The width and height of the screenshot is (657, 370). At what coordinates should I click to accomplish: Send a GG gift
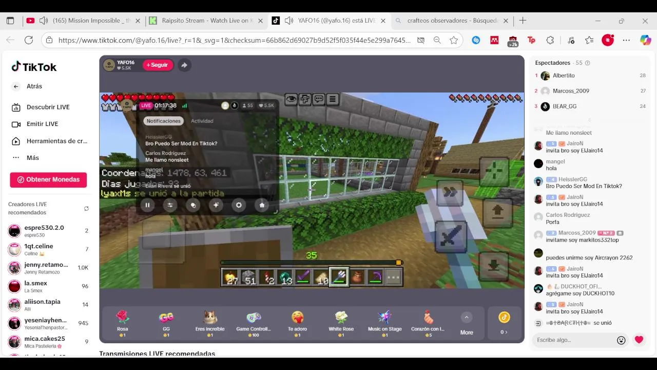(166, 324)
